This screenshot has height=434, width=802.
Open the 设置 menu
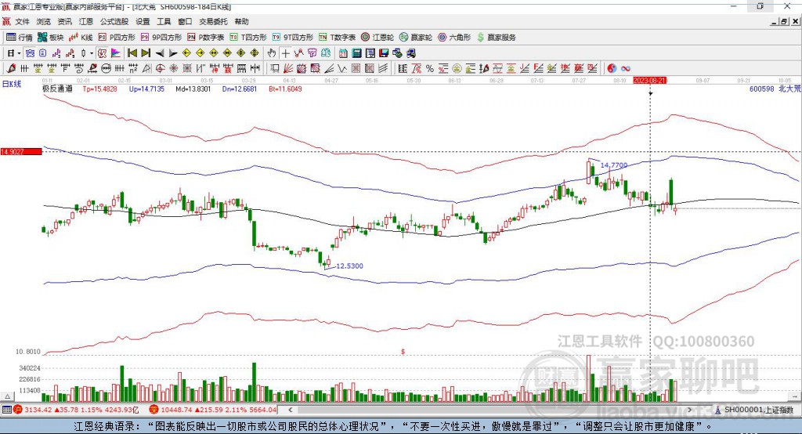(143, 21)
